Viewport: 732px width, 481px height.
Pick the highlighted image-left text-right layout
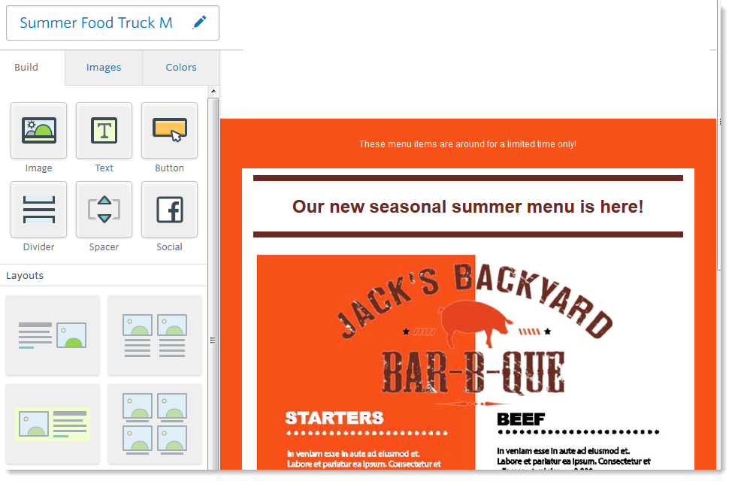click(53, 424)
